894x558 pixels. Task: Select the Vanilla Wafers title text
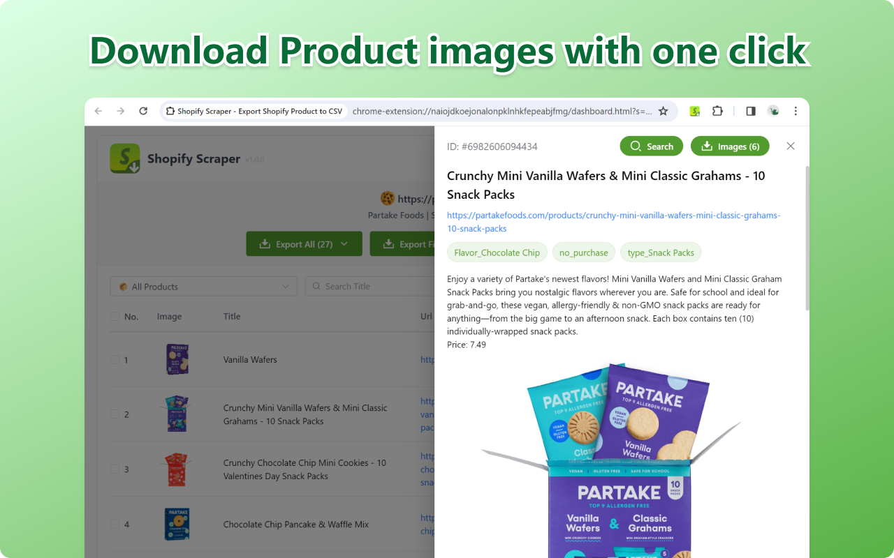coord(250,360)
